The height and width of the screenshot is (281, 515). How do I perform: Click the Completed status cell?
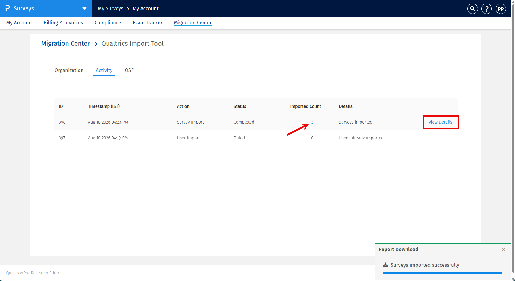tap(244, 122)
